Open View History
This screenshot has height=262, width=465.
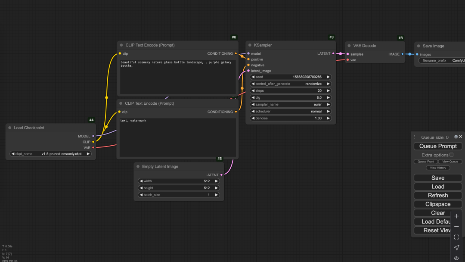click(x=438, y=168)
